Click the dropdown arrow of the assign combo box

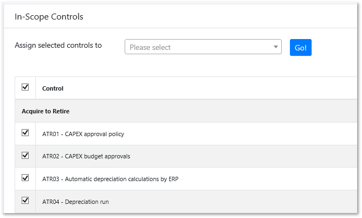pyautogui.click(x=276, y=47)
